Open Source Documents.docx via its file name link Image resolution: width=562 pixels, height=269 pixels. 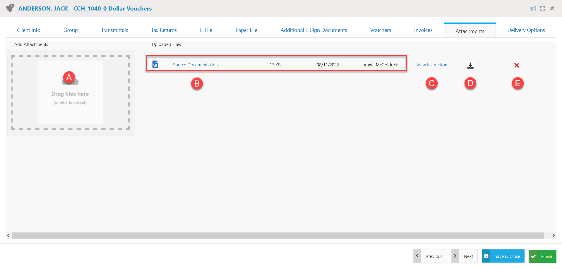point(196,65)
